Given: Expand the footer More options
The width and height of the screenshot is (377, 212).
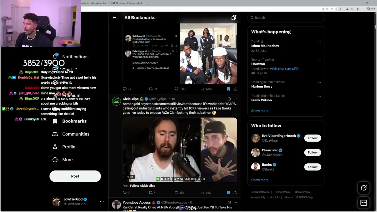Looking at the screenshot, I should [x=289, y=197].
